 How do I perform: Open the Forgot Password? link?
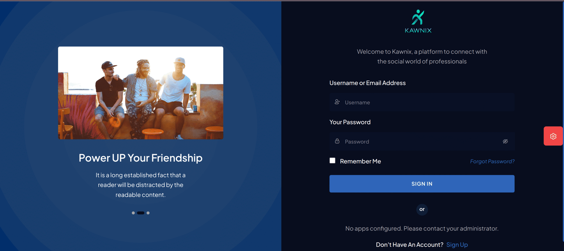click(x=492, y=161)
